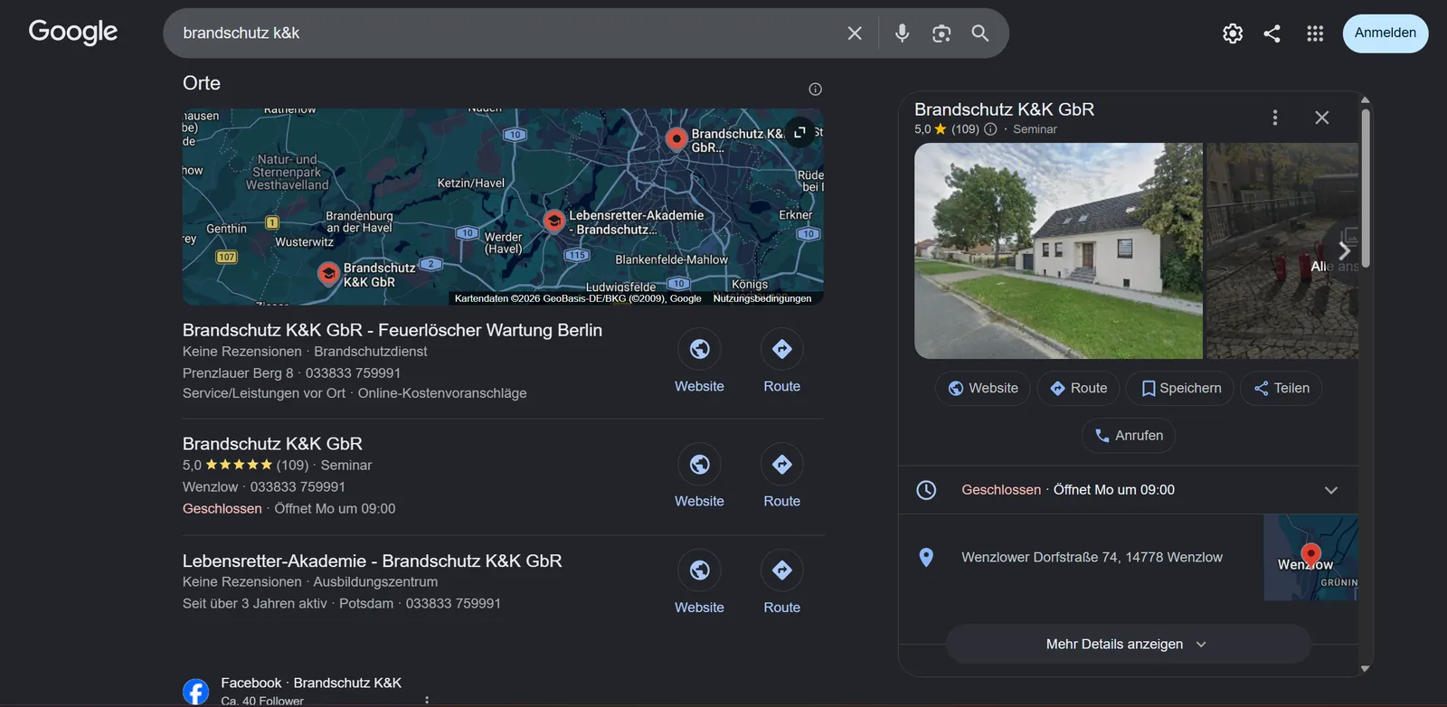Viewport: 1447px width, 707px height.
Task: Clear the search query text
Action: click(x=855, y=33)
